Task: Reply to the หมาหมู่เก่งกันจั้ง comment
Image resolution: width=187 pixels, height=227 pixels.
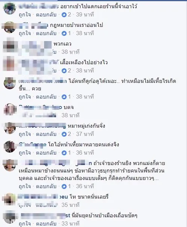Action: tap(46, 134)
